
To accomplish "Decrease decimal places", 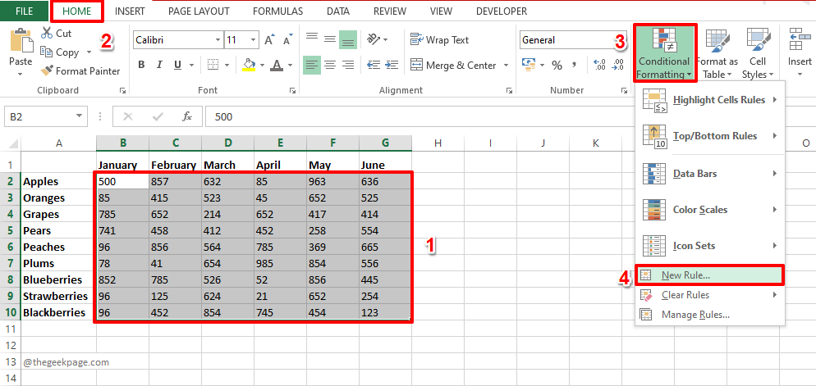I will pyautogui.click(x=617, y=65).
